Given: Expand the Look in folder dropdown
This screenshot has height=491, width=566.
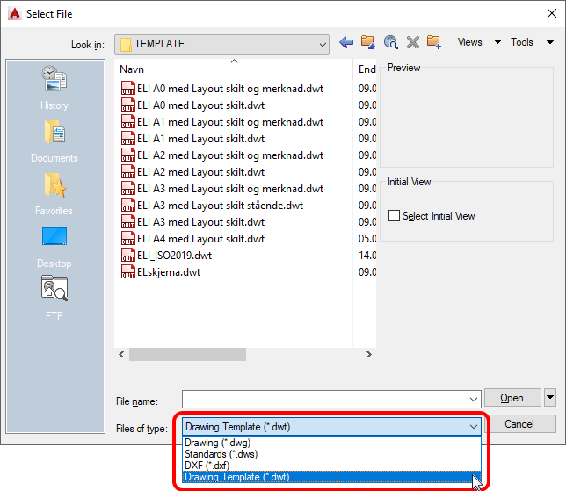Looking at the screenshot, I should click(x=321, y=44).
